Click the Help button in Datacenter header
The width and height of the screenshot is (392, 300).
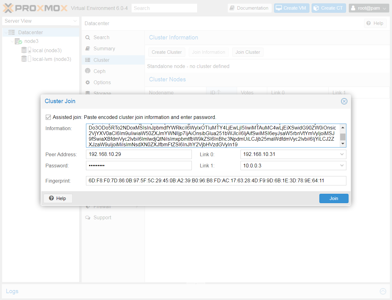click(x=375, y=23)
